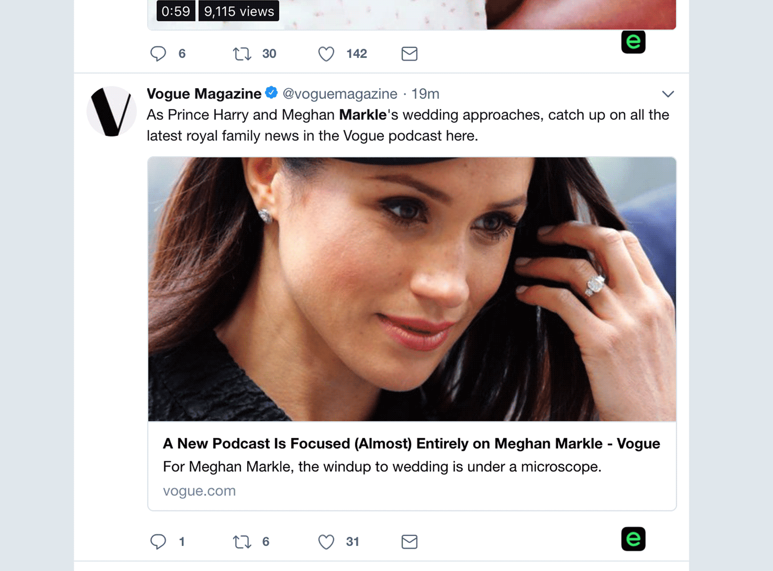Expand the Vogue tweet options chevron
This screenshot has height=571, width=773.
(667, 94)
